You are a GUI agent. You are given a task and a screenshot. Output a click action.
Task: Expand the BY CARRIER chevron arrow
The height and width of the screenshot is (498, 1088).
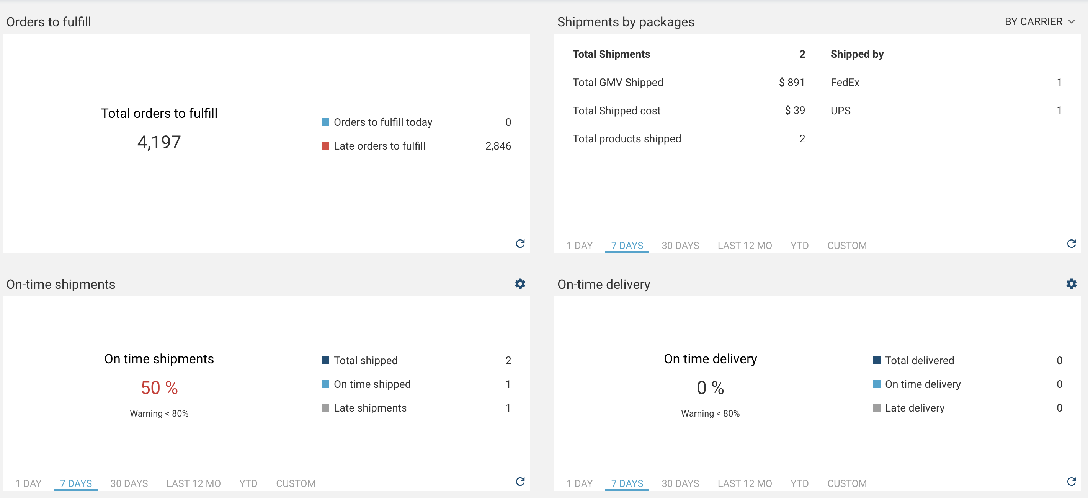point(1072,21)
